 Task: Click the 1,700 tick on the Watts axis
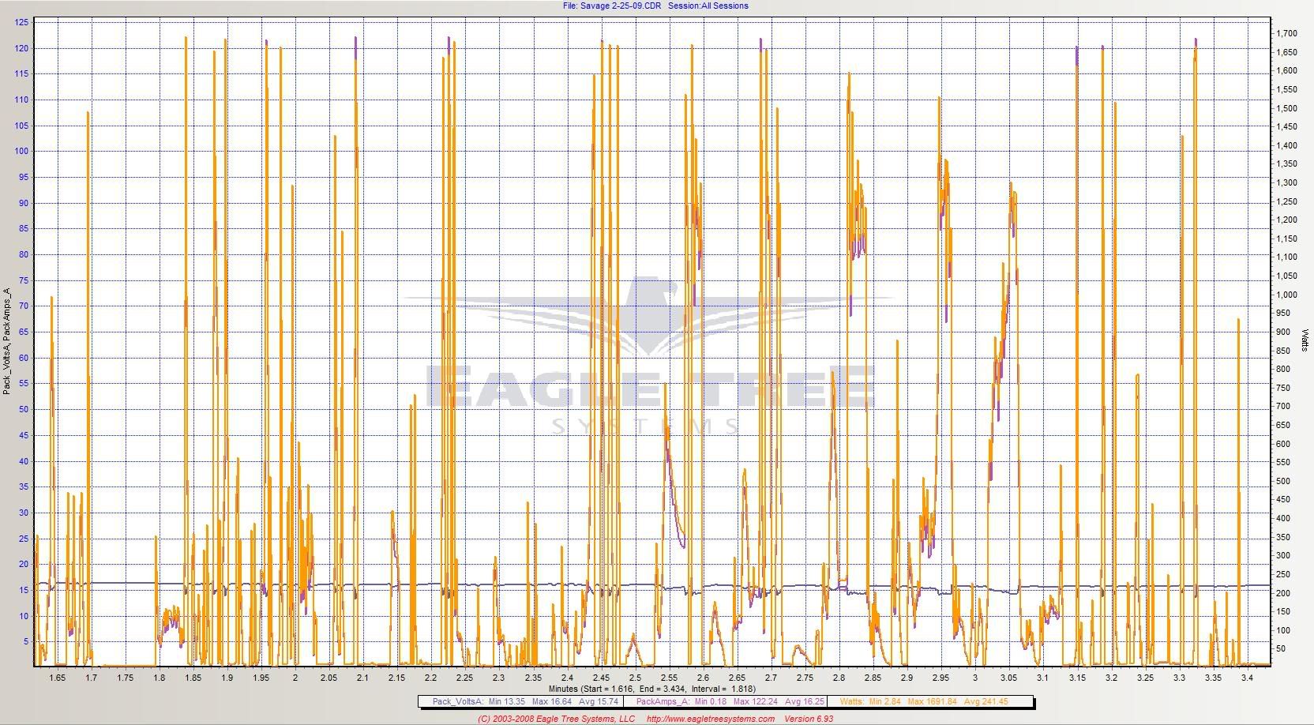click(1286, 33)
